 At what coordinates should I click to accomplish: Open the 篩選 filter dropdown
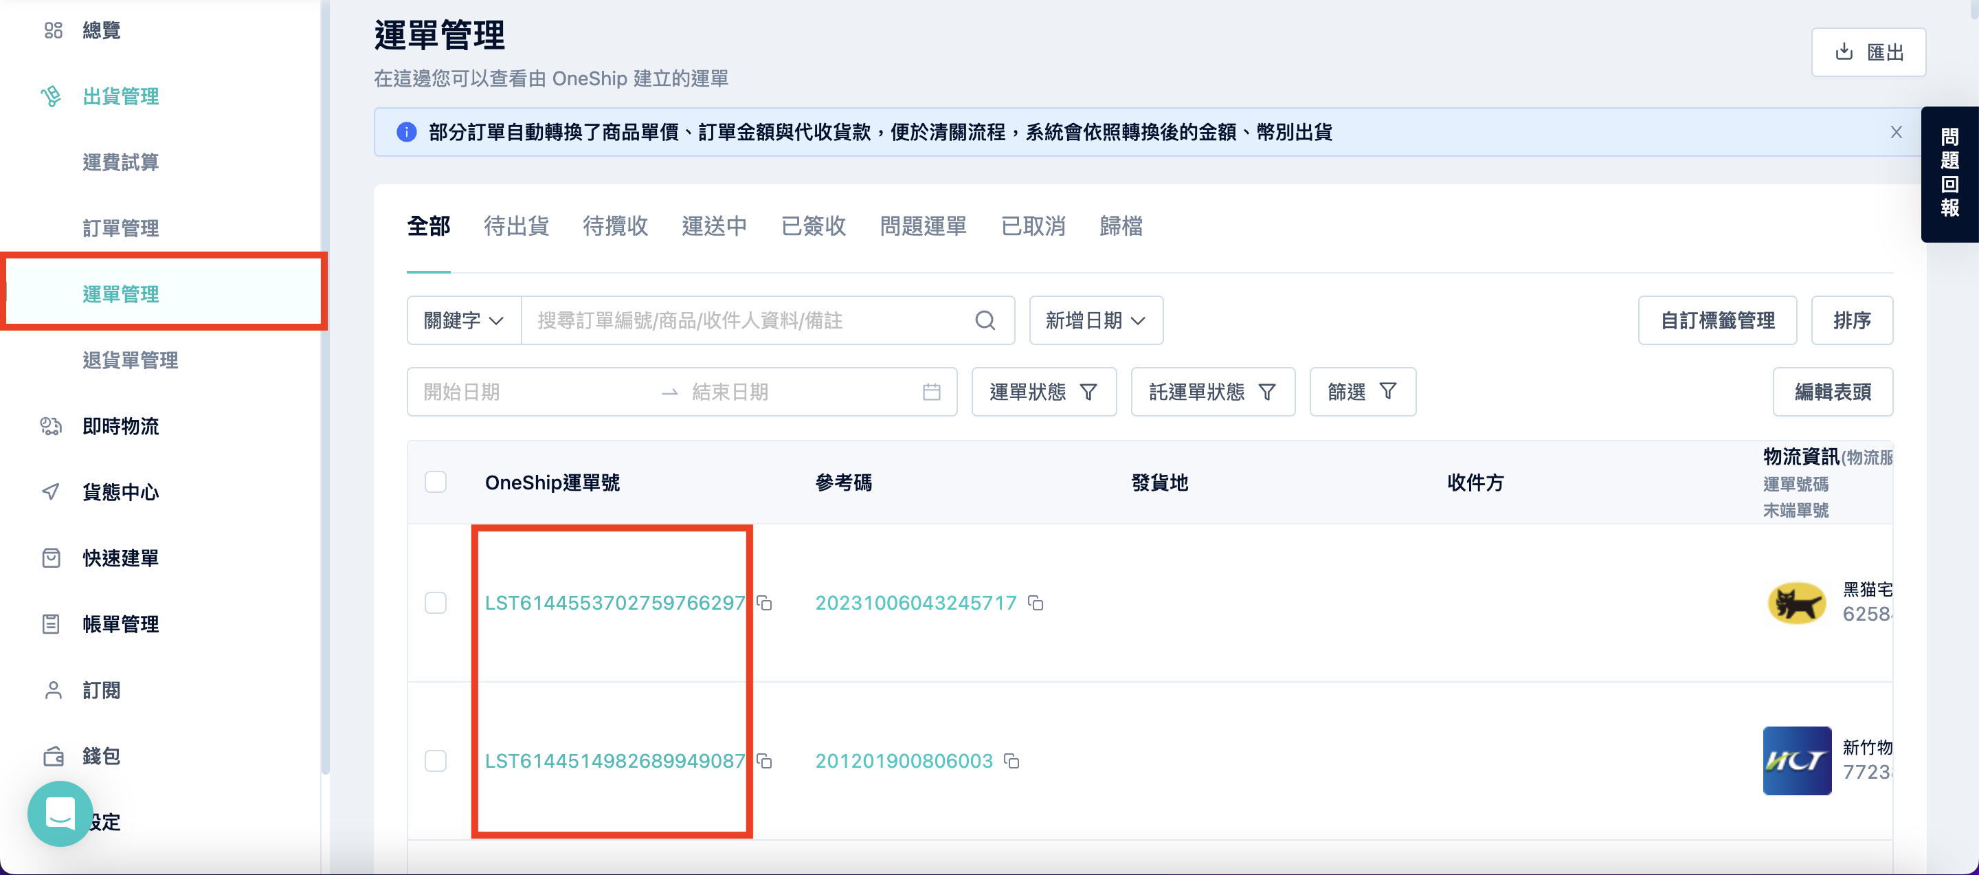[1362, 392]
